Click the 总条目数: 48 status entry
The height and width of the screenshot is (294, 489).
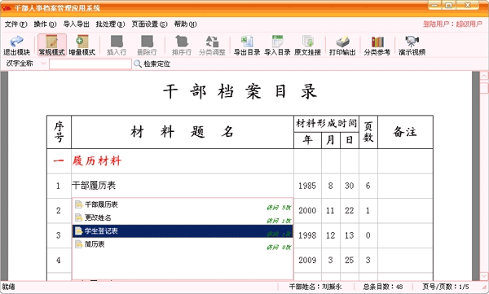(383, 287)
